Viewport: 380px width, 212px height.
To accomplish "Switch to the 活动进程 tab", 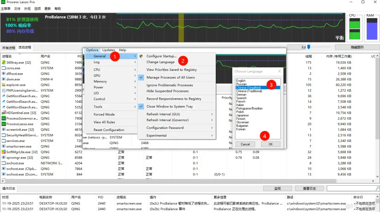I will point(25,47).
